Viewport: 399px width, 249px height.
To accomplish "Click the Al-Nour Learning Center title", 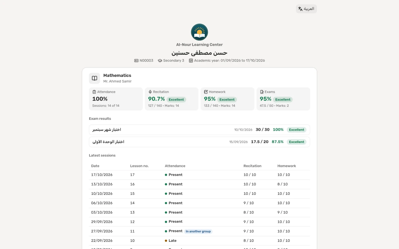I will click(199, 45).
